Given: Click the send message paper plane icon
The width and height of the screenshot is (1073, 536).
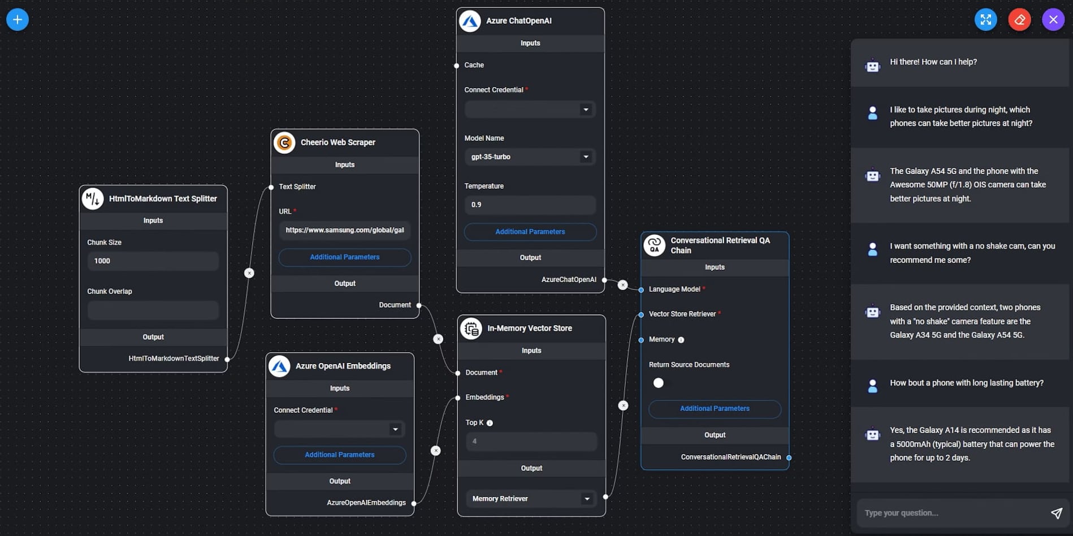Looking at the screenshot, I should [x=1056, y=512].
